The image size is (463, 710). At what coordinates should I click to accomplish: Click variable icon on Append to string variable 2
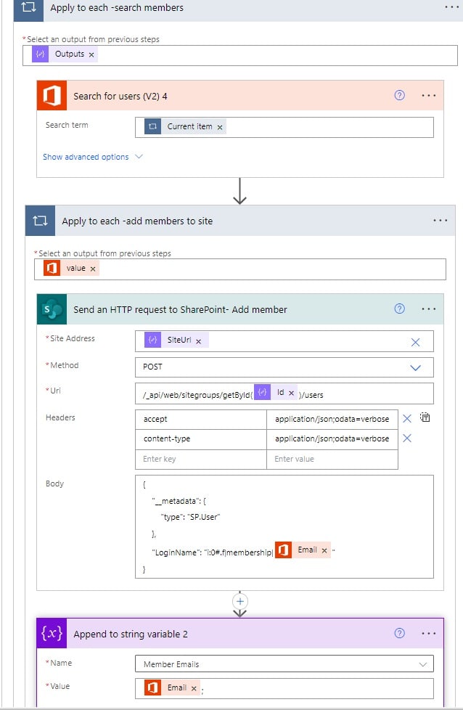tap(52, 633)
